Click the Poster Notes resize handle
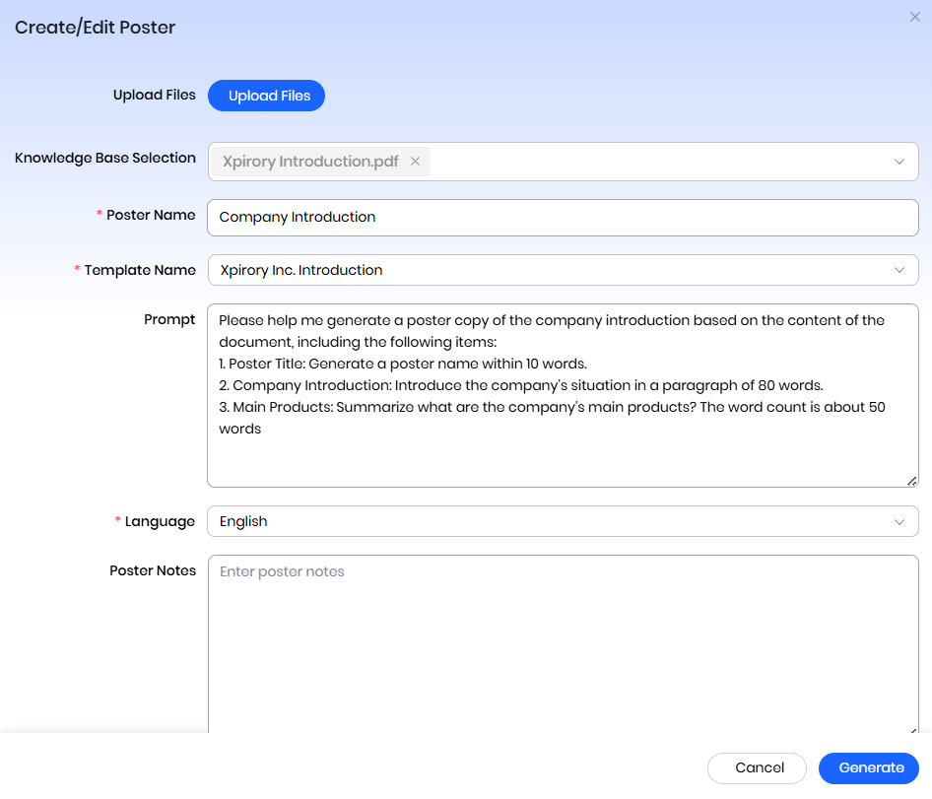The width and height of the screenshot is (932, 799). [x=912, y=730]
